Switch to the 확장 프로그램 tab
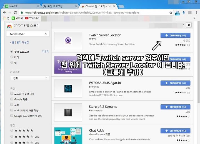Viewport: 200px width, 144px height. tap(60, 6)
